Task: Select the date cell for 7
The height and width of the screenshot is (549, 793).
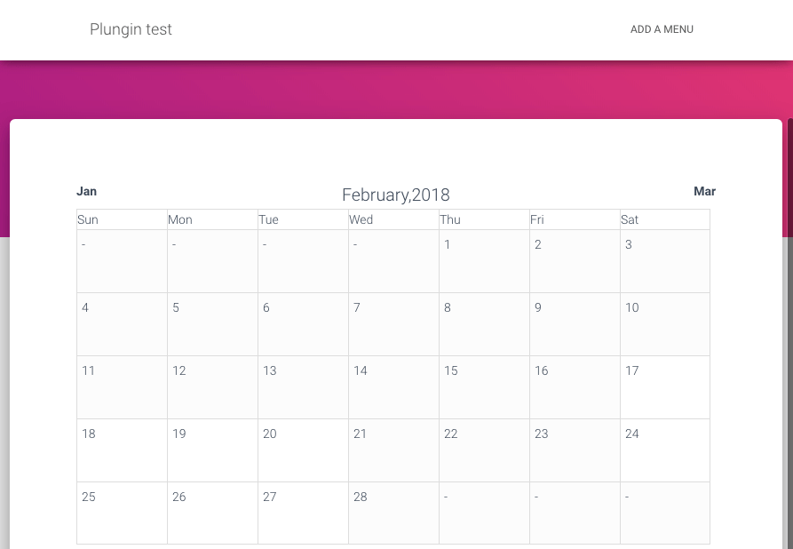Action: point(393,324)
